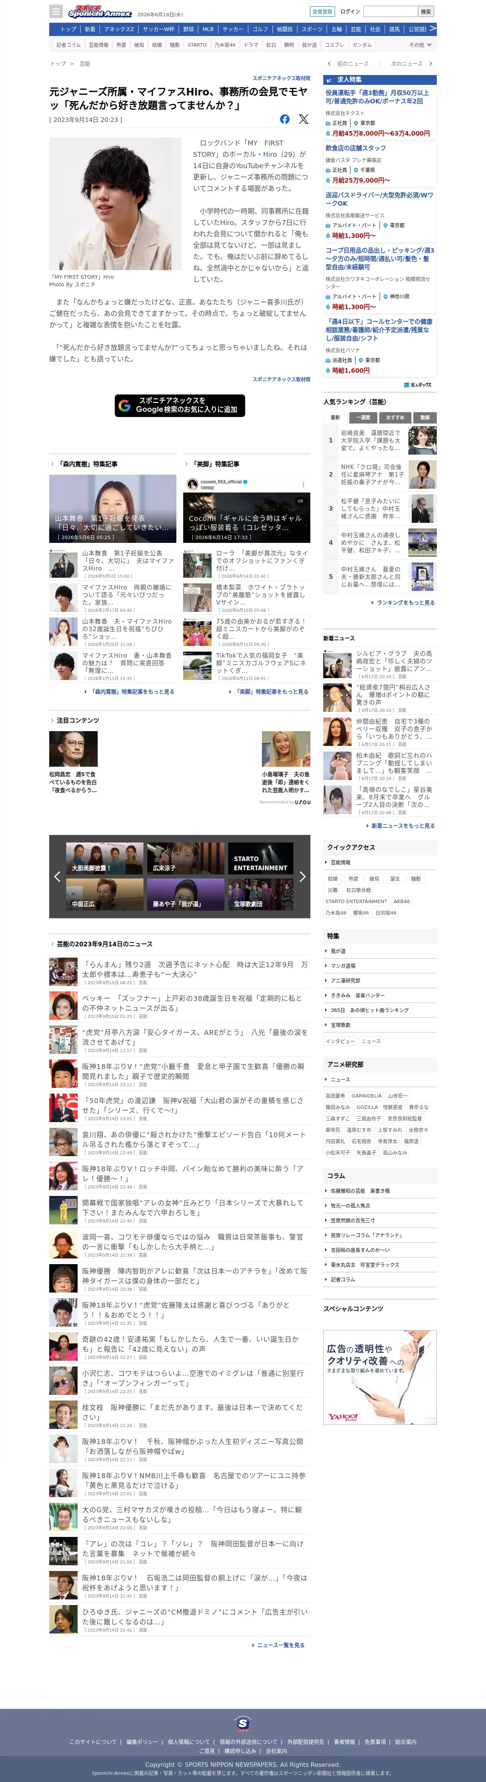Click 会員登録 button
This screenshot has height=1782, width=486.
(322, 12)
